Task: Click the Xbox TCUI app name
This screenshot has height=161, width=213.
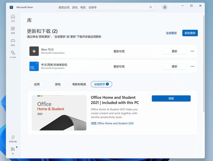Action: 47,50
